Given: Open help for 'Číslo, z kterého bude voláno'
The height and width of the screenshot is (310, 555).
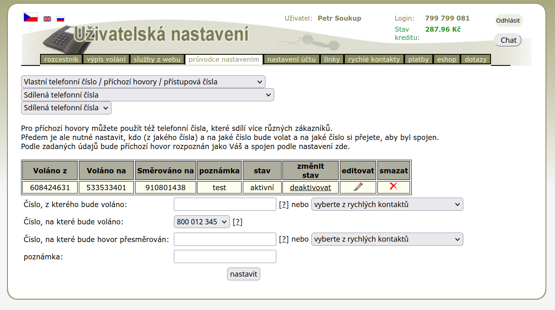Looking at the screenshot, I should tap(284, 204).
